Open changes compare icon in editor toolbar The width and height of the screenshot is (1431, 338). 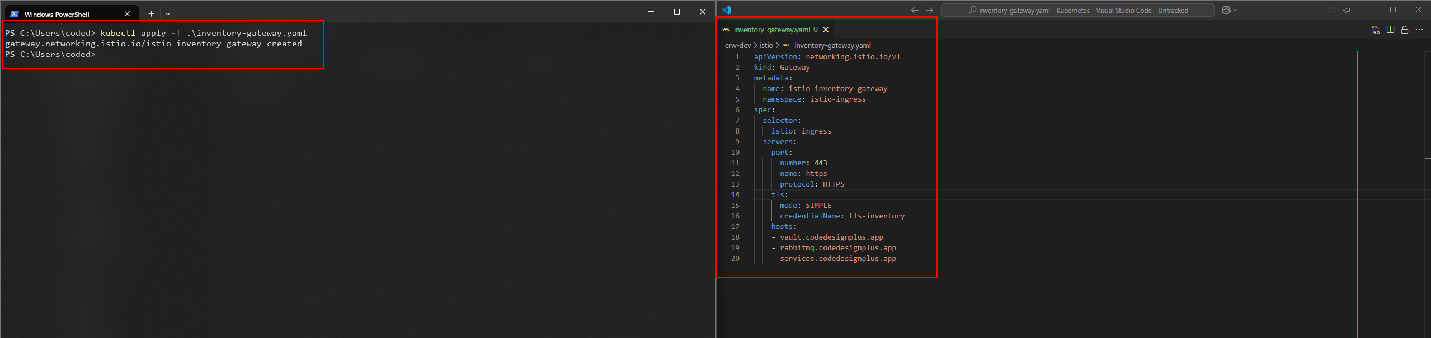tap(1376, 30)
